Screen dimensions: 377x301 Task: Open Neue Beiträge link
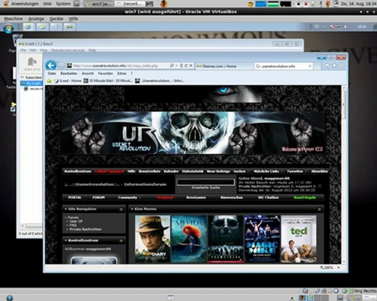pos(218,171)
